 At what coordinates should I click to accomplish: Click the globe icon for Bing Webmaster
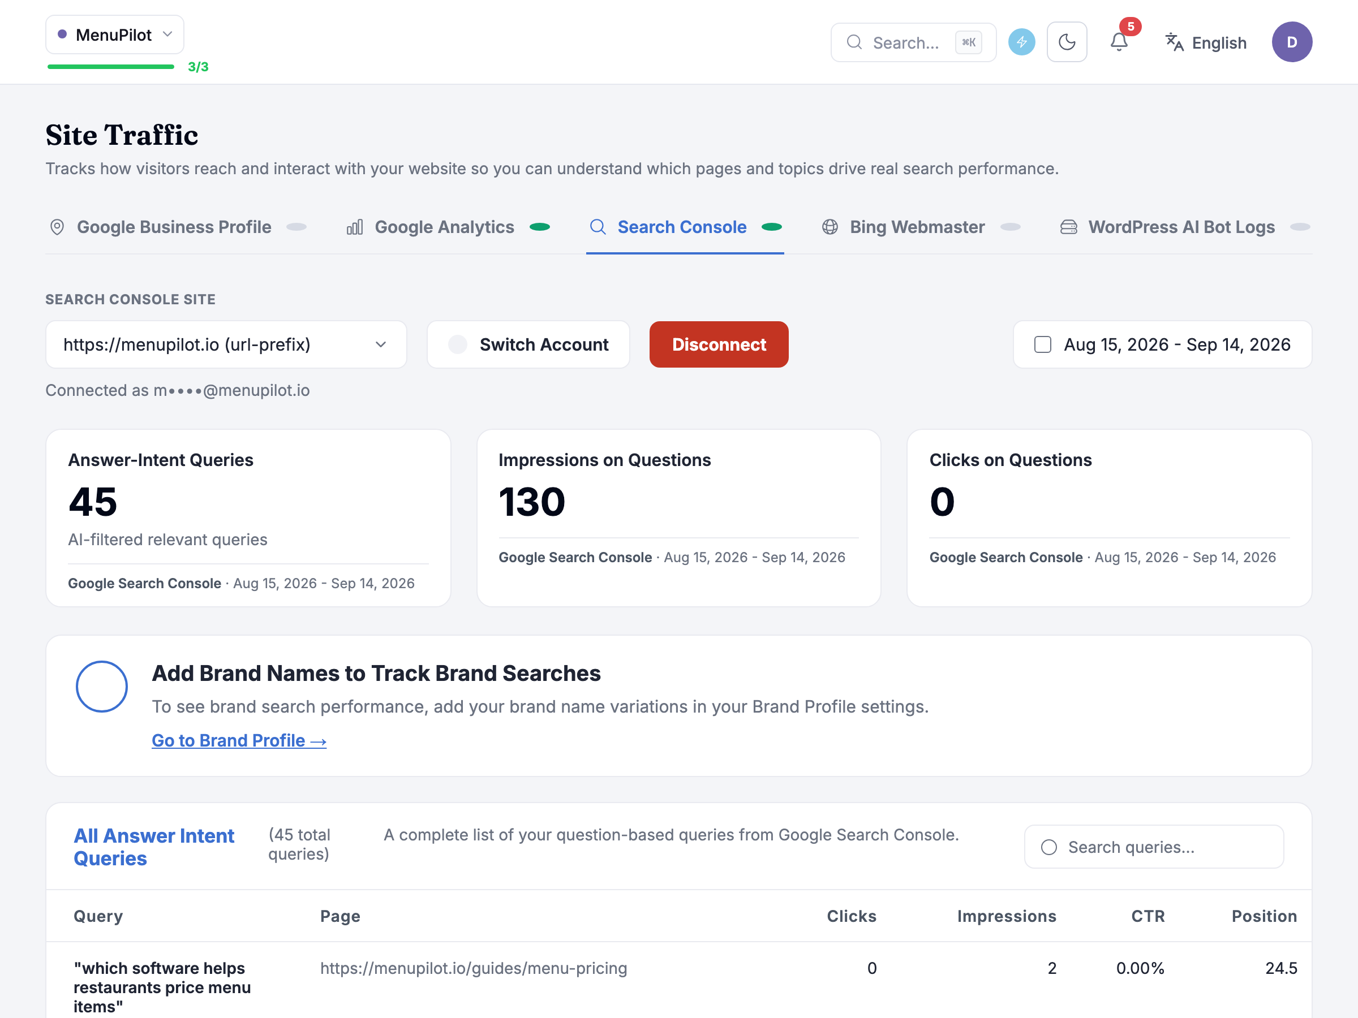pos(830,227)
